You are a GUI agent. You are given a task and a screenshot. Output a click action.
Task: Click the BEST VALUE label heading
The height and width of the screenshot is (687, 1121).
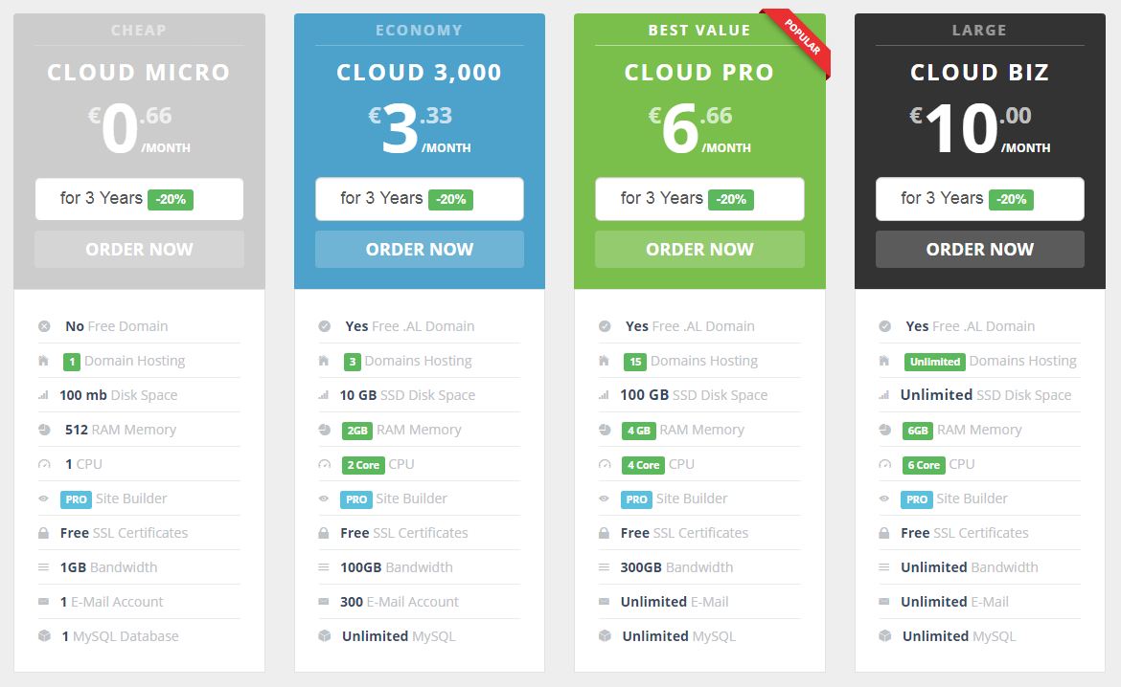point(699,30)
